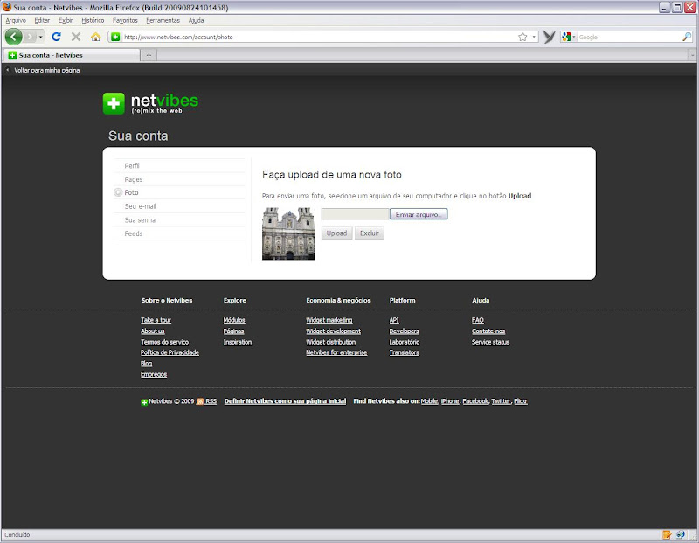
Task: Open the Feeds section
Action: (x=134, y=233)
